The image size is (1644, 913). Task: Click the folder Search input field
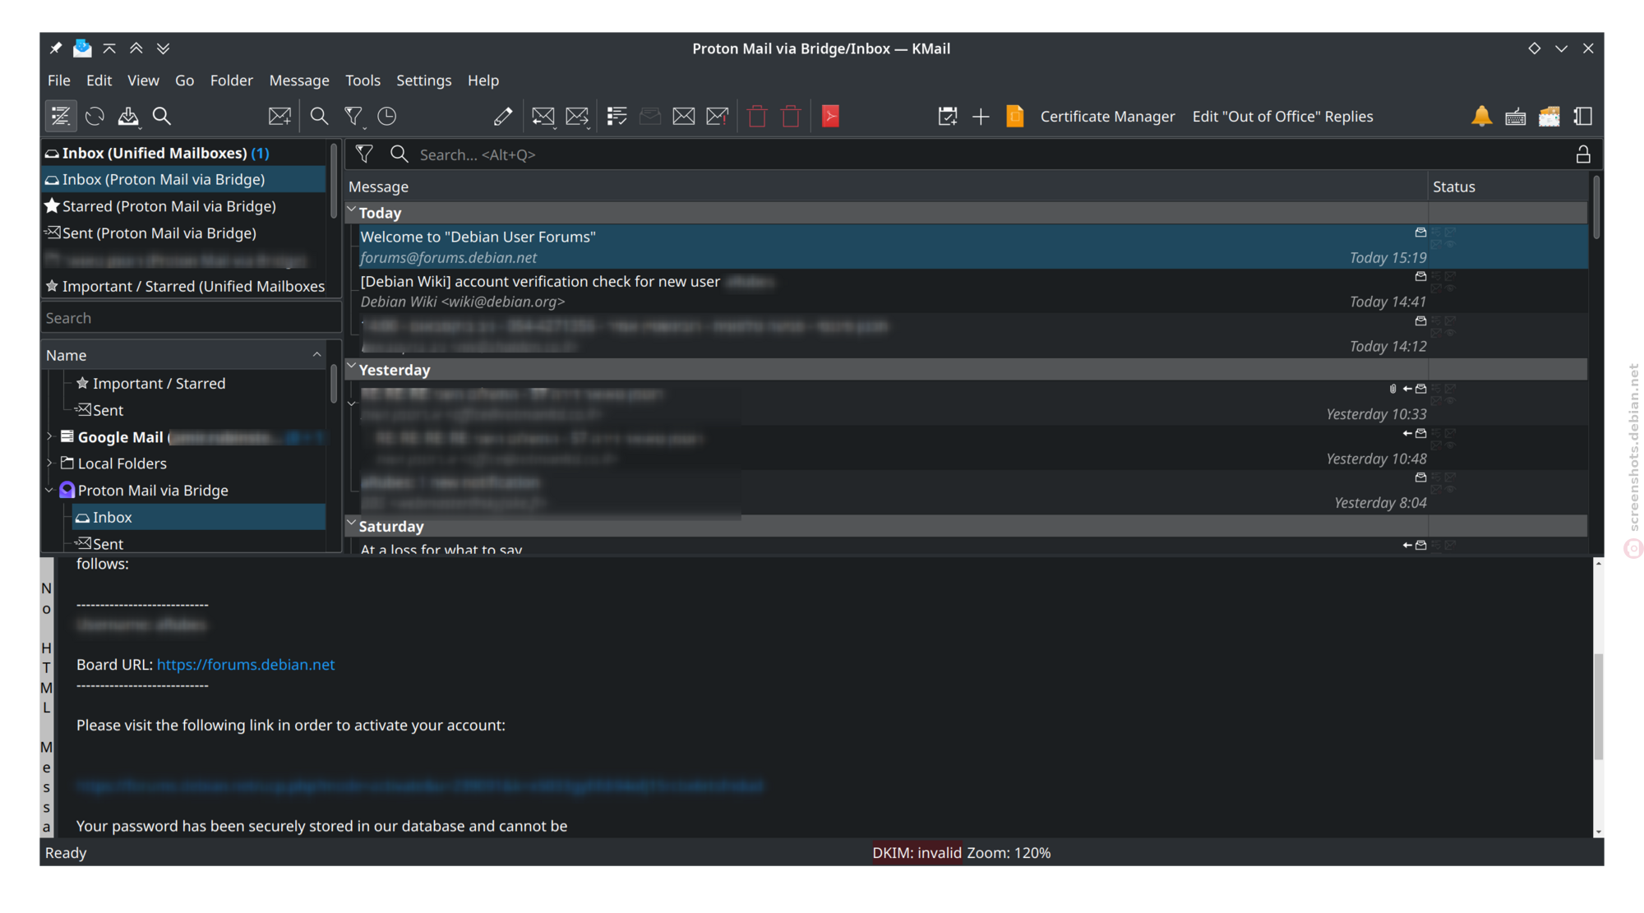[191, 318]
